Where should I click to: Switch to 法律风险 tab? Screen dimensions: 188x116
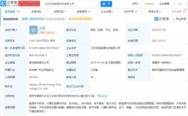point(36,11)
